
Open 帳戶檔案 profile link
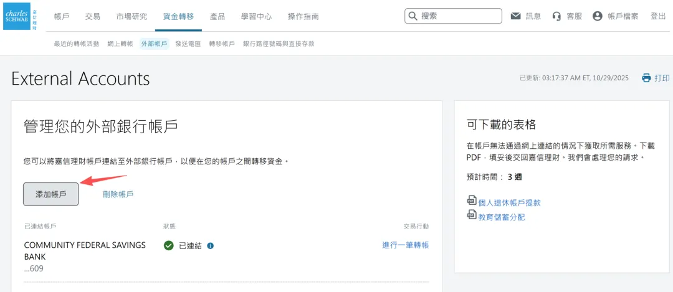click(623, 16)
